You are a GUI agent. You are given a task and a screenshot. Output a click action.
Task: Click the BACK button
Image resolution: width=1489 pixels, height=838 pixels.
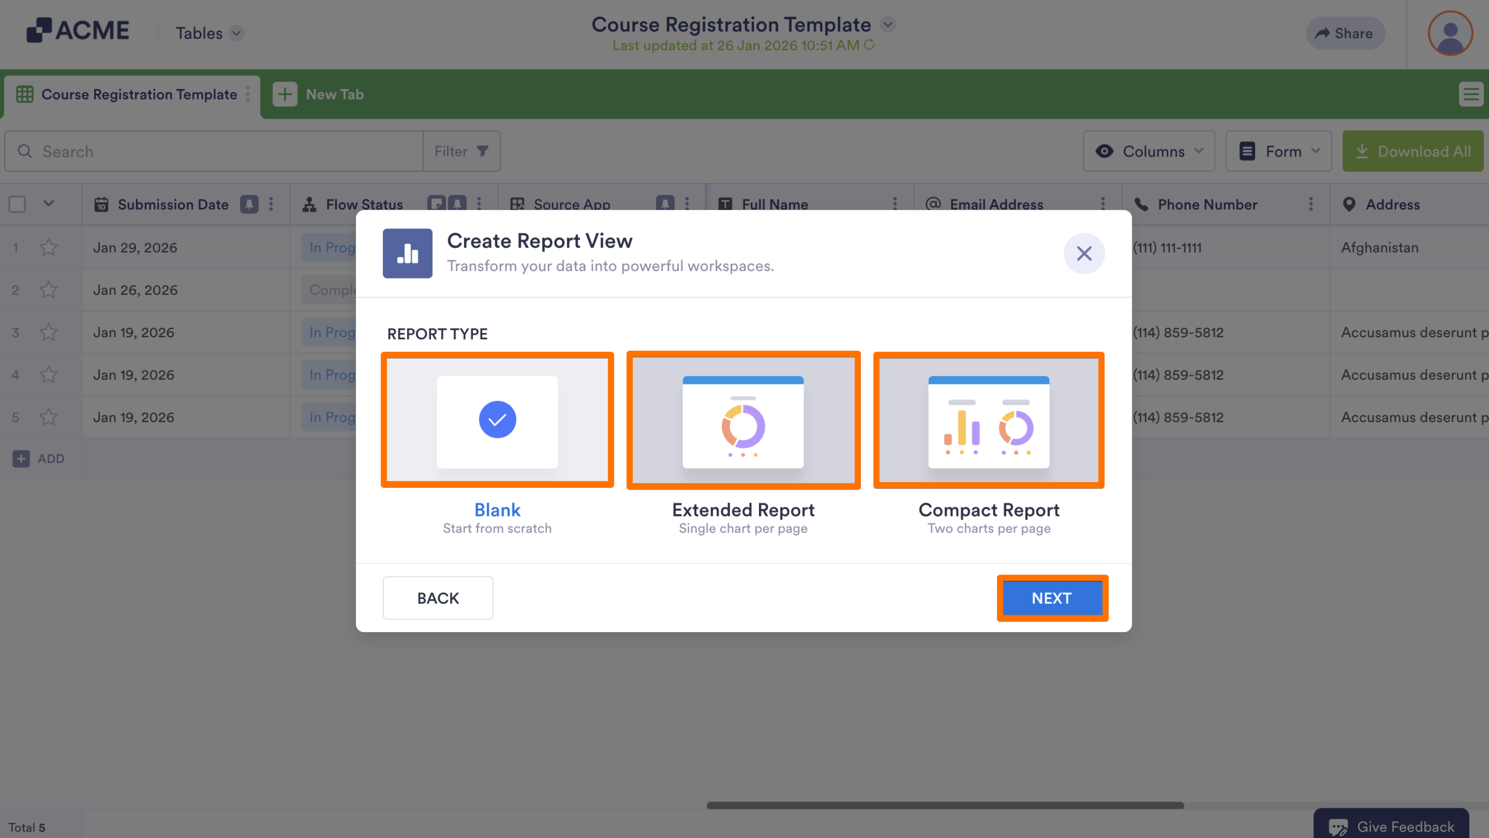coord(437,598)
